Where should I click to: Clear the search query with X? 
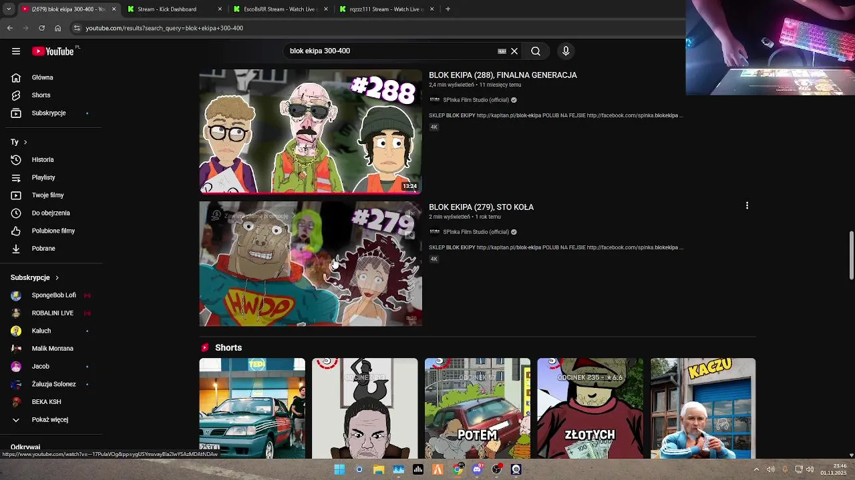click(x=514, y=51)
